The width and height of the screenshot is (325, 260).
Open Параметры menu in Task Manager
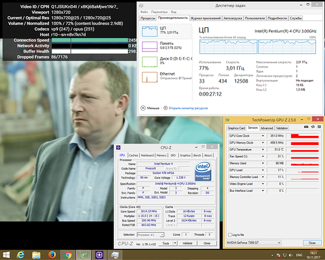click(159, 12)
